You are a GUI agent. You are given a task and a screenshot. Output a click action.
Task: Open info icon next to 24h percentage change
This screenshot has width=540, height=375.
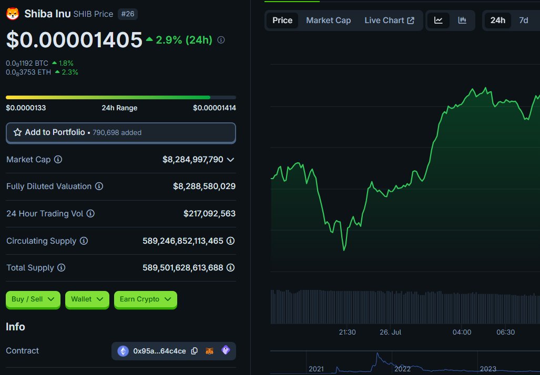tap(221, 40)
